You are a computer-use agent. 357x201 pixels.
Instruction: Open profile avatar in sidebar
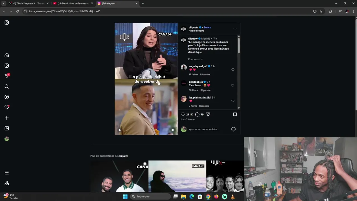pyautogui.click(x=7, y=139)
